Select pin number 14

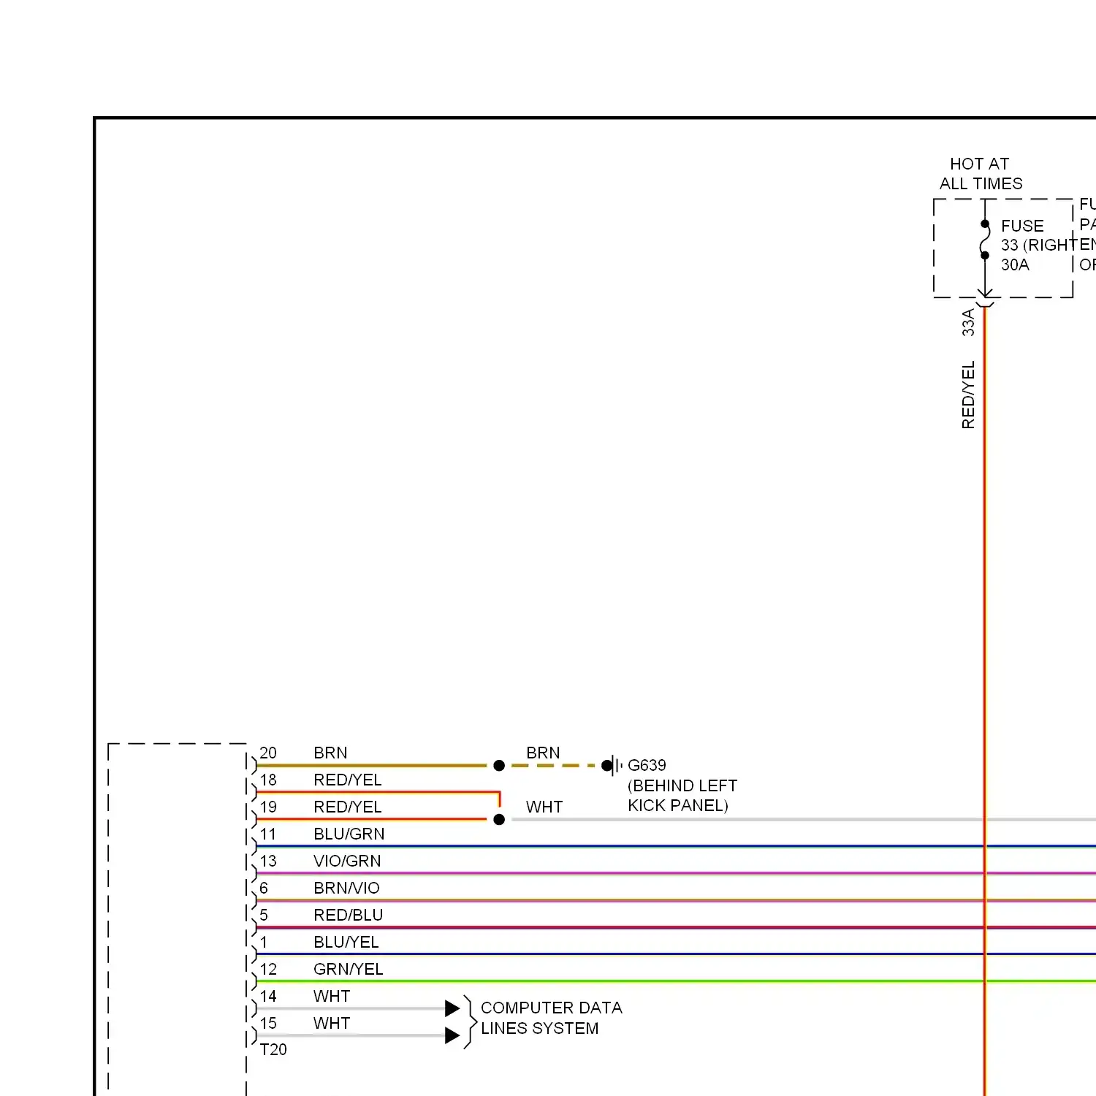point(268,996)
